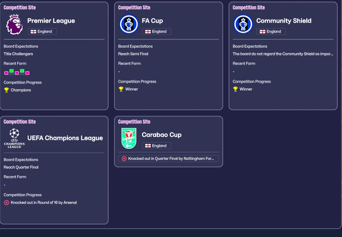
Task: Click the FA Cup Winner trophy icon
Action: pyautogui.click(x=121, y=89)
